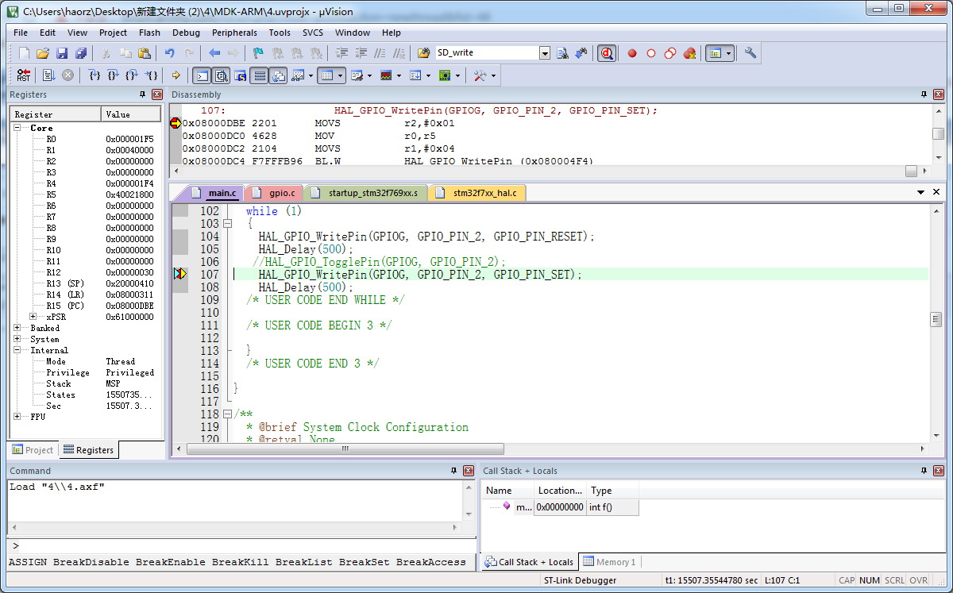Open the Memory Windows dropdown arrow

click(x=341, y=75)
